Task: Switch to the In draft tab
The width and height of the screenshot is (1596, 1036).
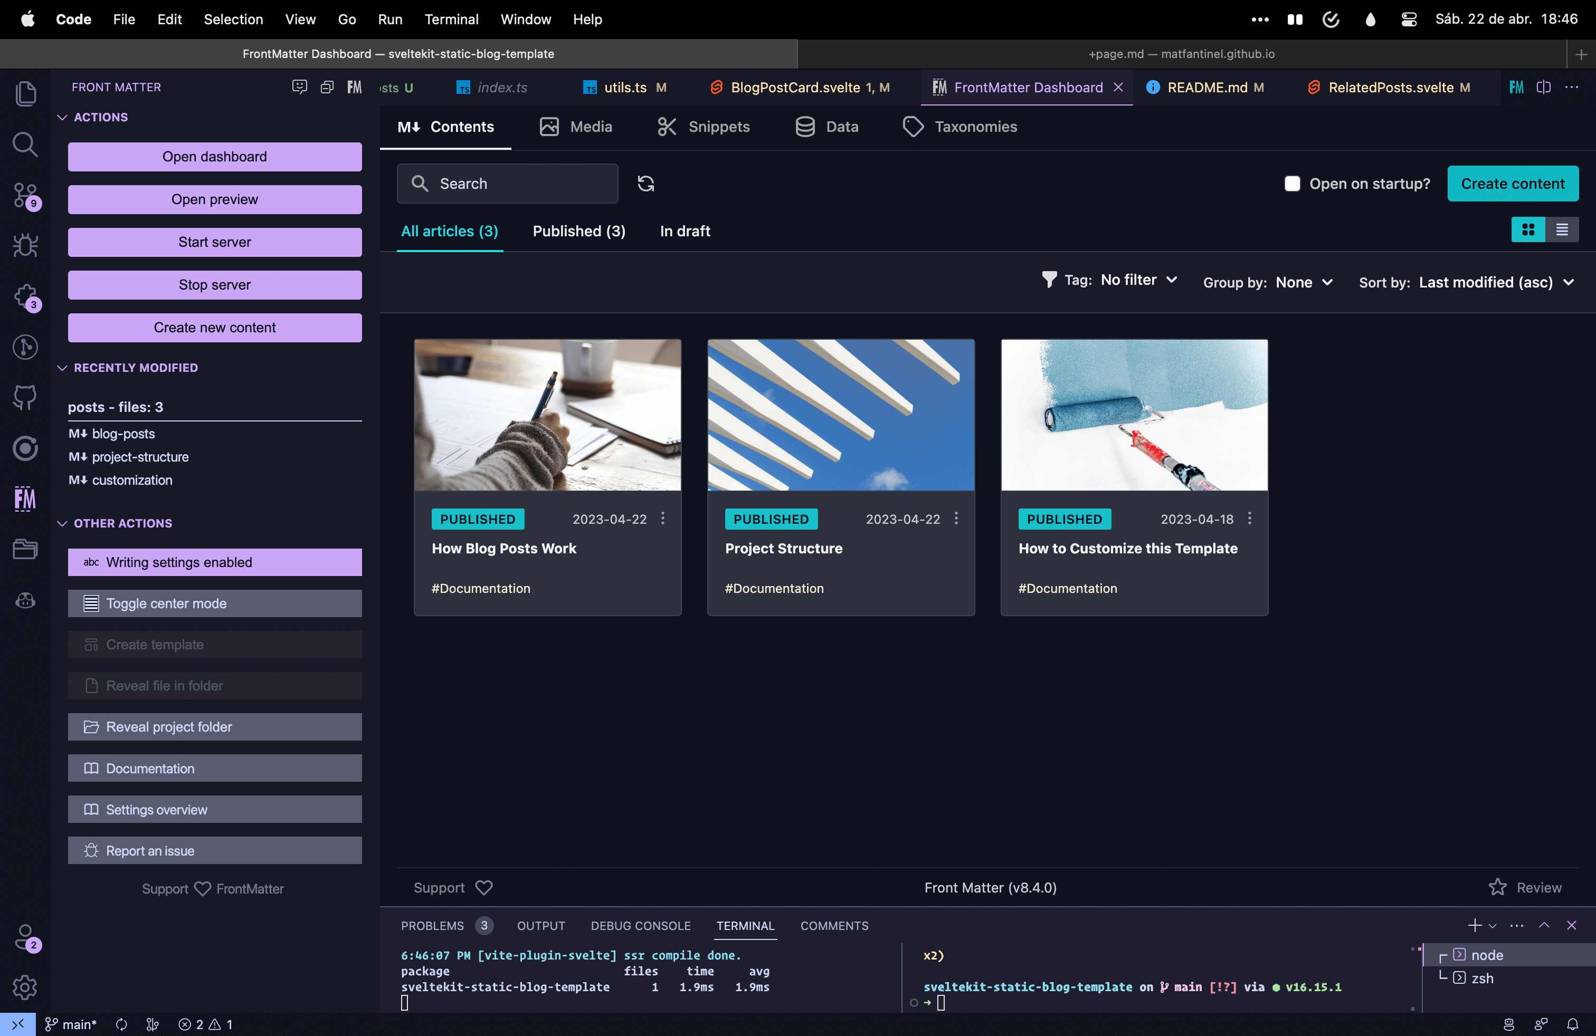Action: tap(685, 231)
